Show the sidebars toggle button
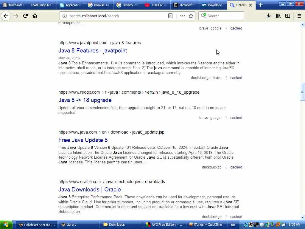Image resolution: width=305 pixels, height=229 pixels. coord(288,16)
